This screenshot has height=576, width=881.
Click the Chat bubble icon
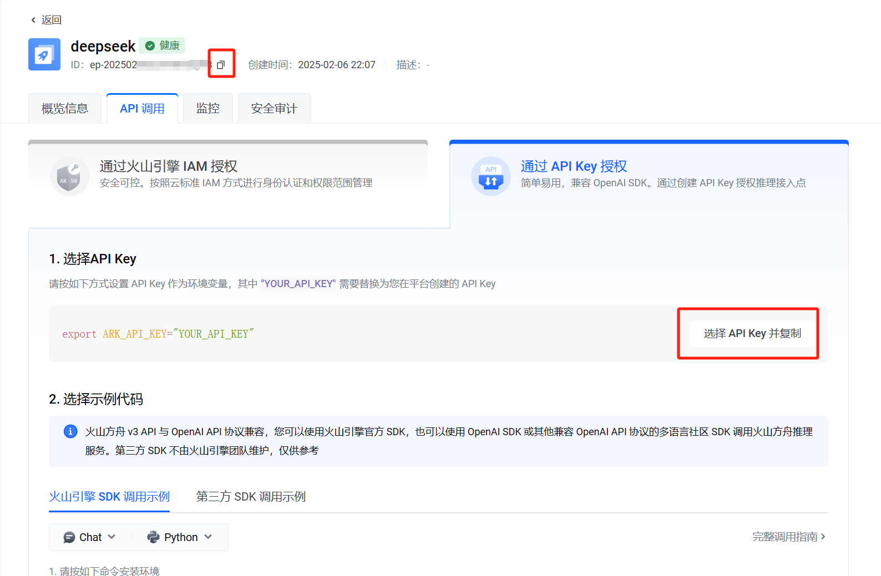[69, 537]
